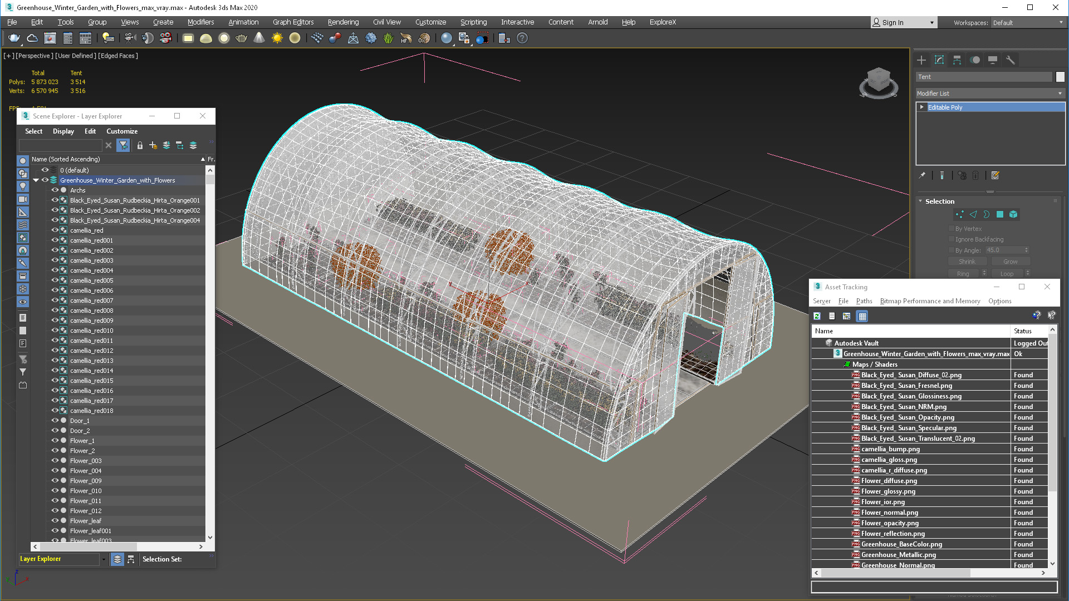Toggle Display Lights filter in Scene Explorer sidebar
Image resolution: width=1069 pixels, height=601 pixels.
click(x=22, y=186)
